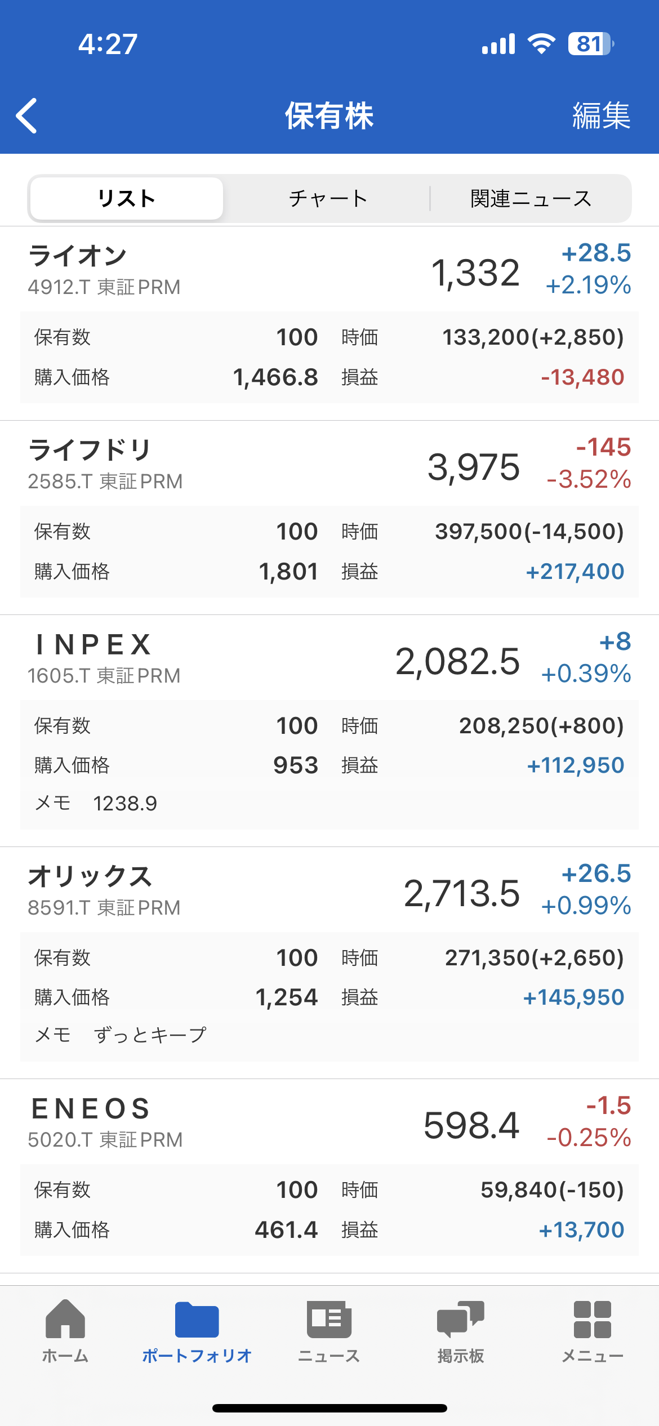Open the メニュー grid icon
The width and height of the screenshot is (659, 1426).
coord(593,1319)
